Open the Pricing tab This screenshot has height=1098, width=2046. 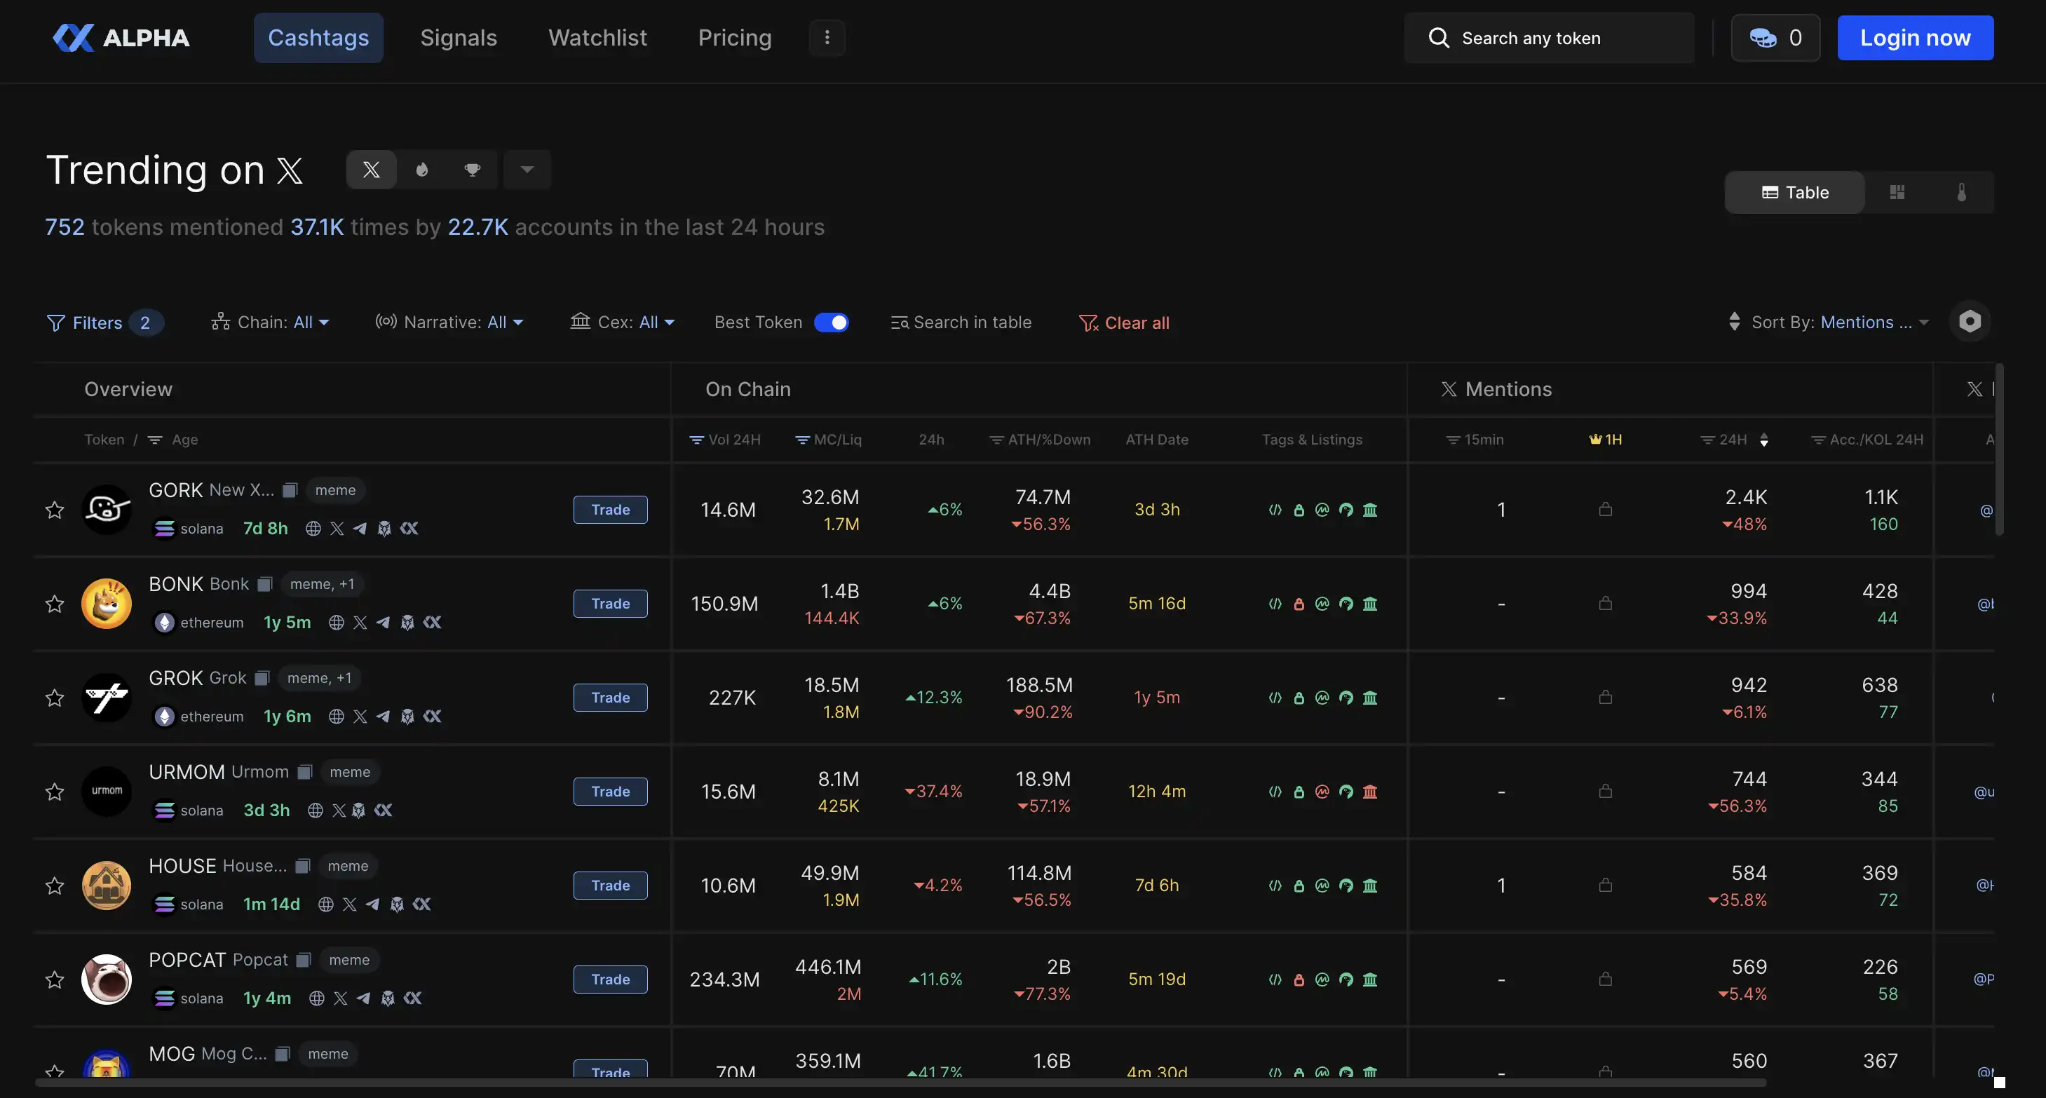(x=734, y=37)
